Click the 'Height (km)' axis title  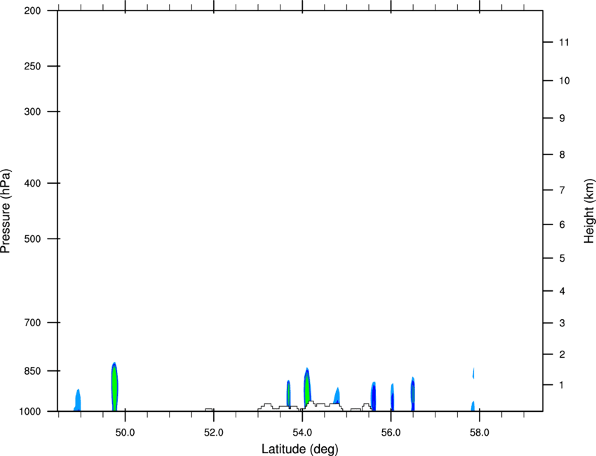coord(589,211)
